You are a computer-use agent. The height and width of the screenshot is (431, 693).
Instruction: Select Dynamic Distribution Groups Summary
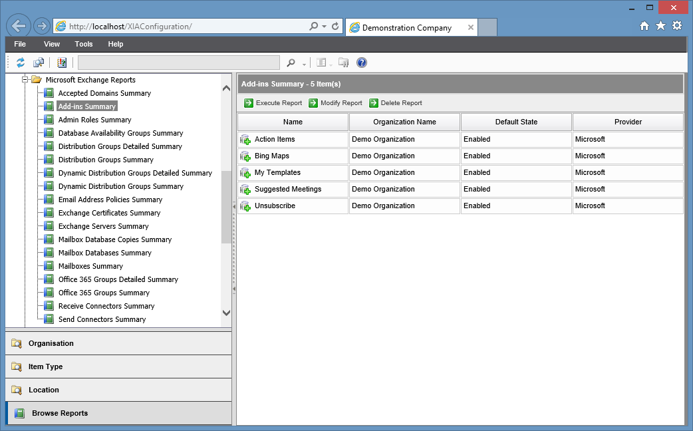point(120,186)
